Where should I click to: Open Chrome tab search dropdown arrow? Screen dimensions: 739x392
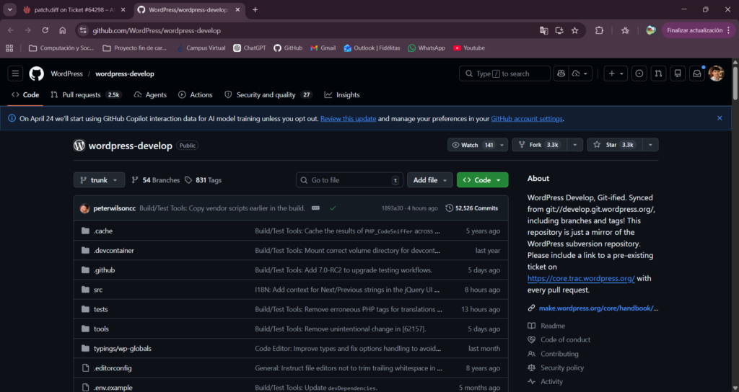click(x=10, y=9)
